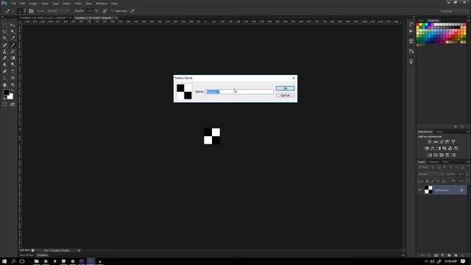Click the create new layer icon
Viewport: 471px width, 265px height.
pos(456,255)
